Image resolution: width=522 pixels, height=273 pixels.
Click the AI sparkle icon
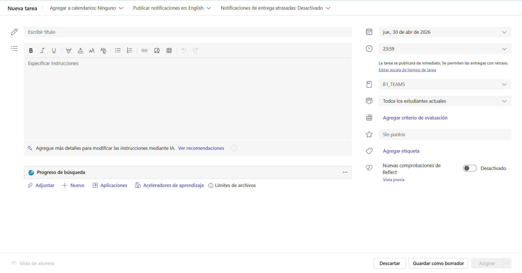[30, 148]
